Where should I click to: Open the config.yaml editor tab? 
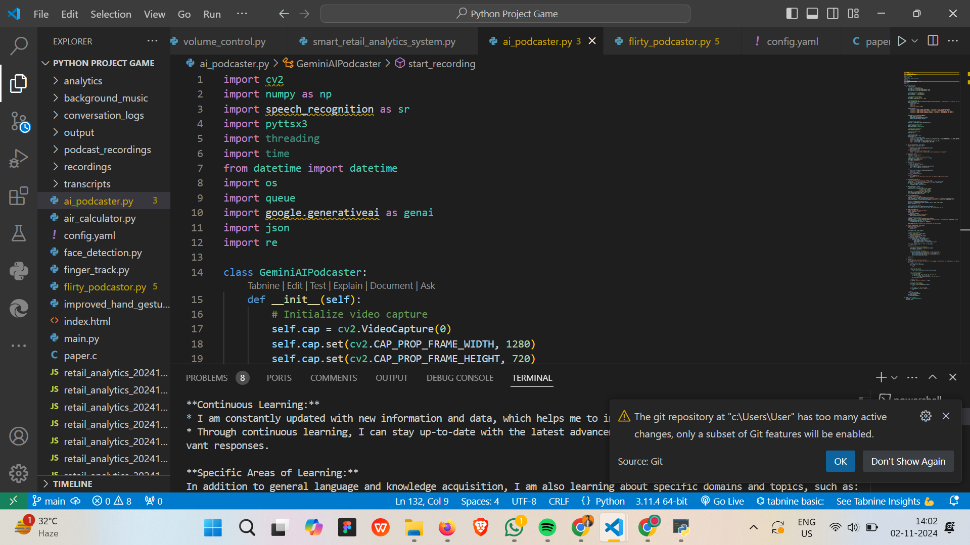[x=792, y=41]
